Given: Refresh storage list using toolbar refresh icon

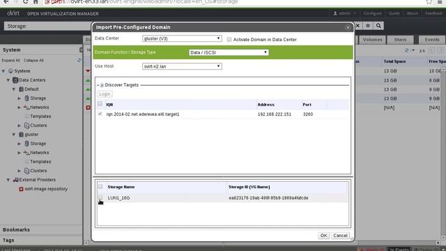Looking at the screenshot, I should click(x=407, y=50).
